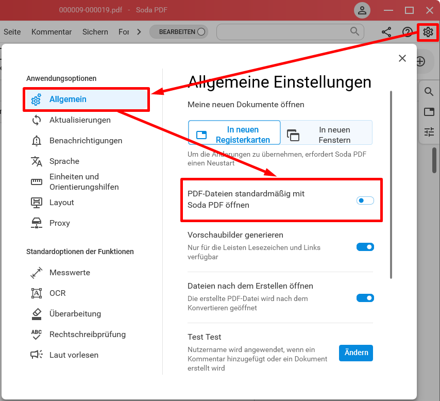This screenshot has width=440, height=401.
Task: Open the Sichern menu tab
Action: pos(95,32)
